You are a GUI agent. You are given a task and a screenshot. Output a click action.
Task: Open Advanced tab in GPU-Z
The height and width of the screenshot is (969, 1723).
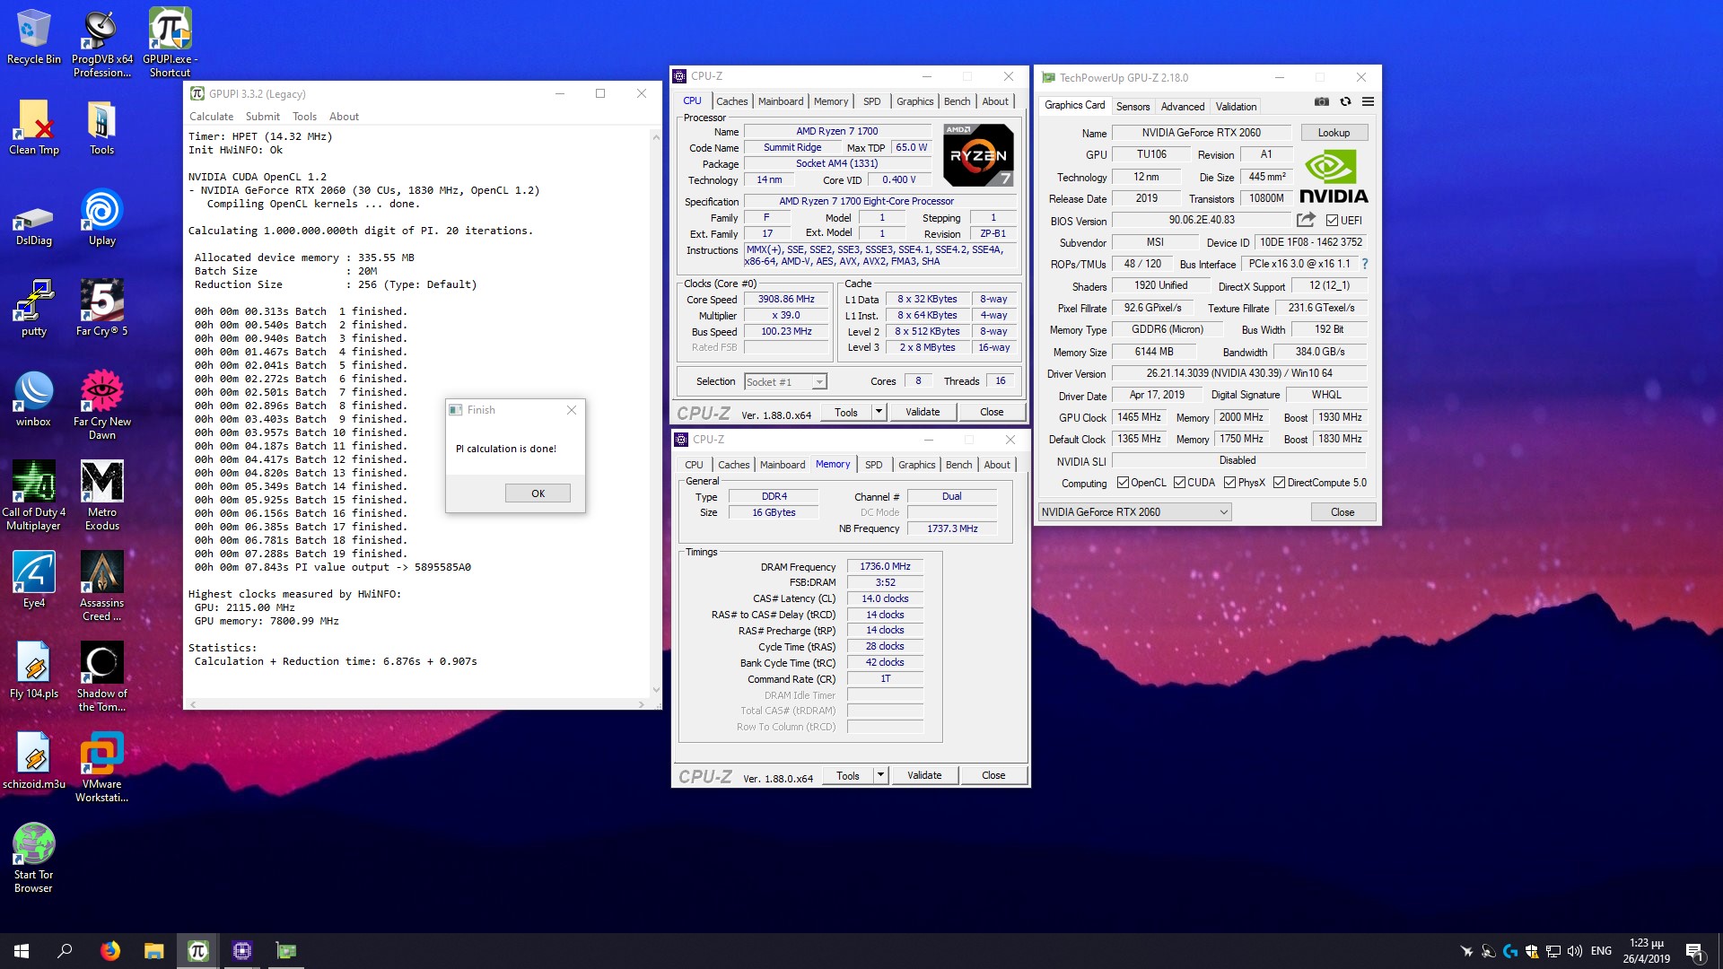coord(1183,106)
